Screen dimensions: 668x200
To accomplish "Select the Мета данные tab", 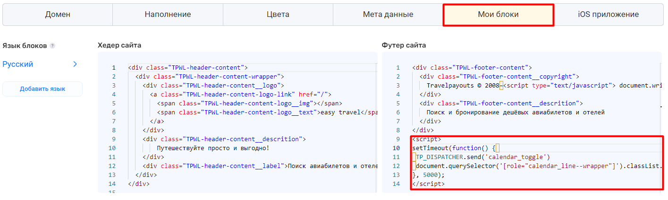I will coord(388,15).
